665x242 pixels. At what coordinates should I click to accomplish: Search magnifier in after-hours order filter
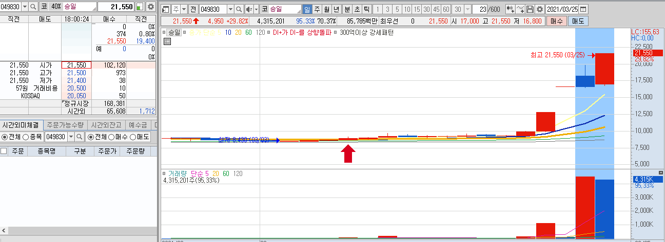coord(80,137)
